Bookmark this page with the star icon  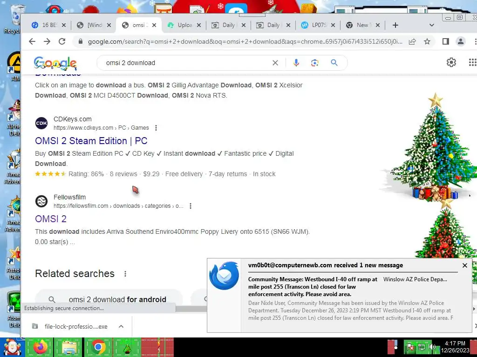coord(427,41)
